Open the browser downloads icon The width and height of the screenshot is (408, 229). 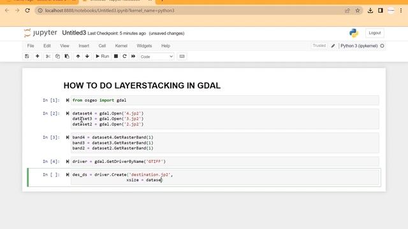(370, 11)
